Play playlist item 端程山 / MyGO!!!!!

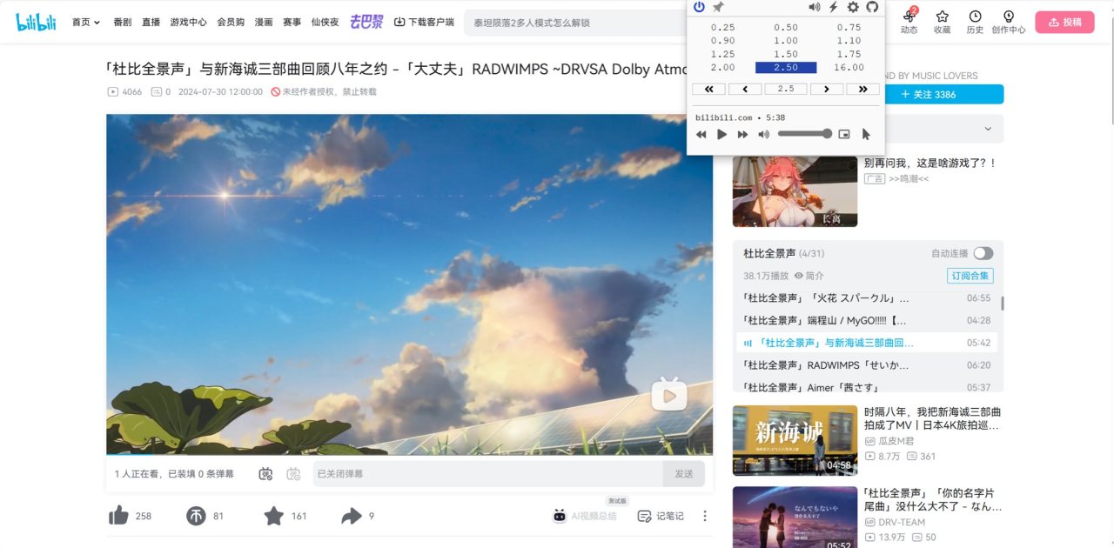coord(867,320)
